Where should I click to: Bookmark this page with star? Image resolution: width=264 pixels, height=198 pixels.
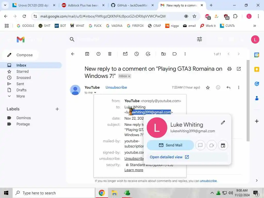tap(194, 16)
